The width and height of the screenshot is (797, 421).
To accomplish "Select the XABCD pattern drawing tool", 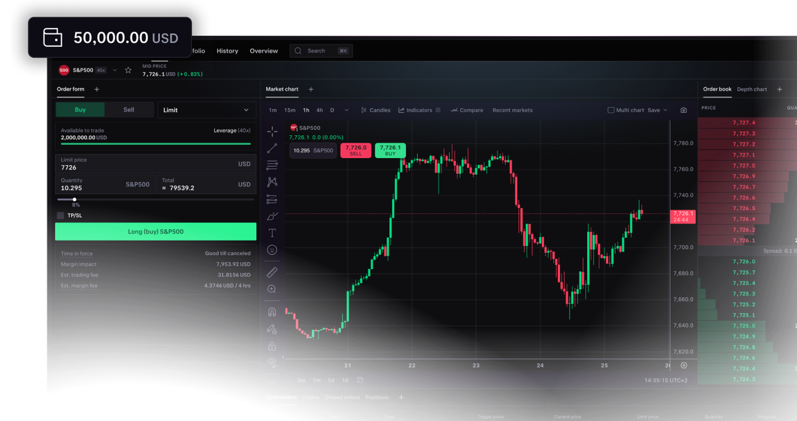I will [x=272, y=182].
